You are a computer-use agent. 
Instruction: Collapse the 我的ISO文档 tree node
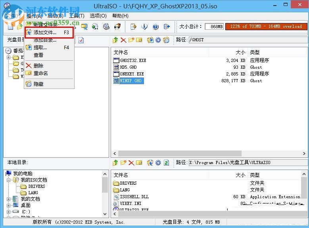click(8, 180)
